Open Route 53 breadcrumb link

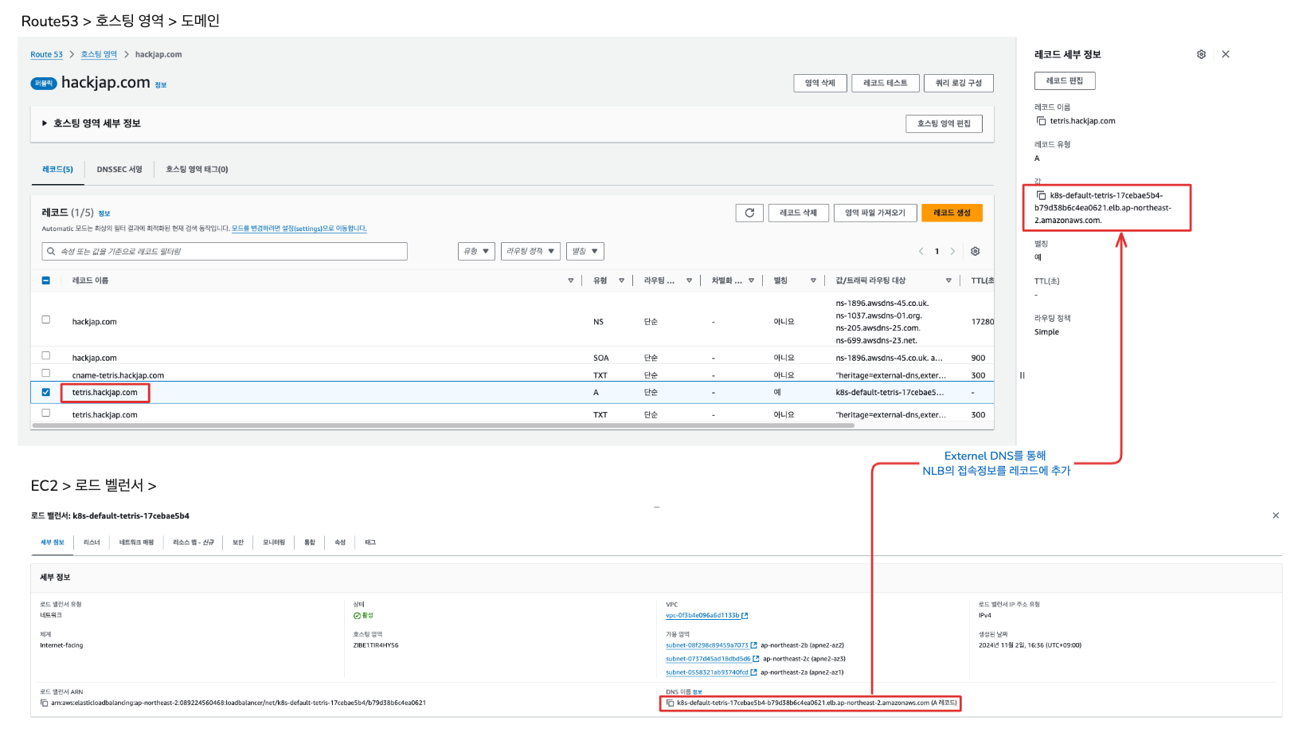point(46,55)
